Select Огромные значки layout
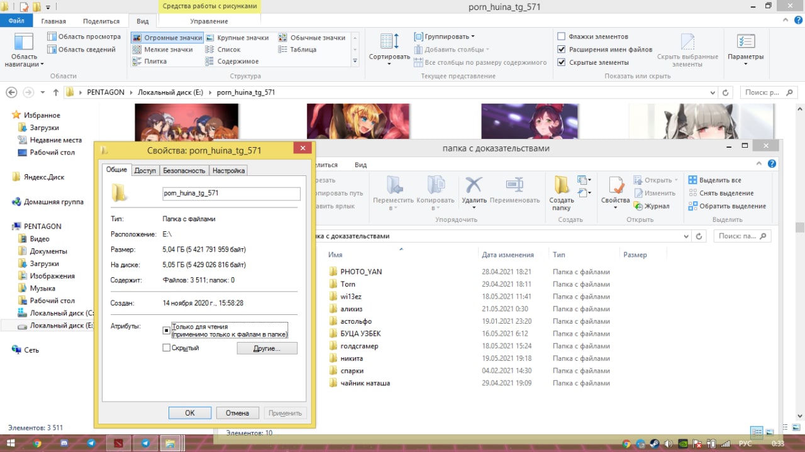Screen dimensions: 805x452 tap(167, 38)
